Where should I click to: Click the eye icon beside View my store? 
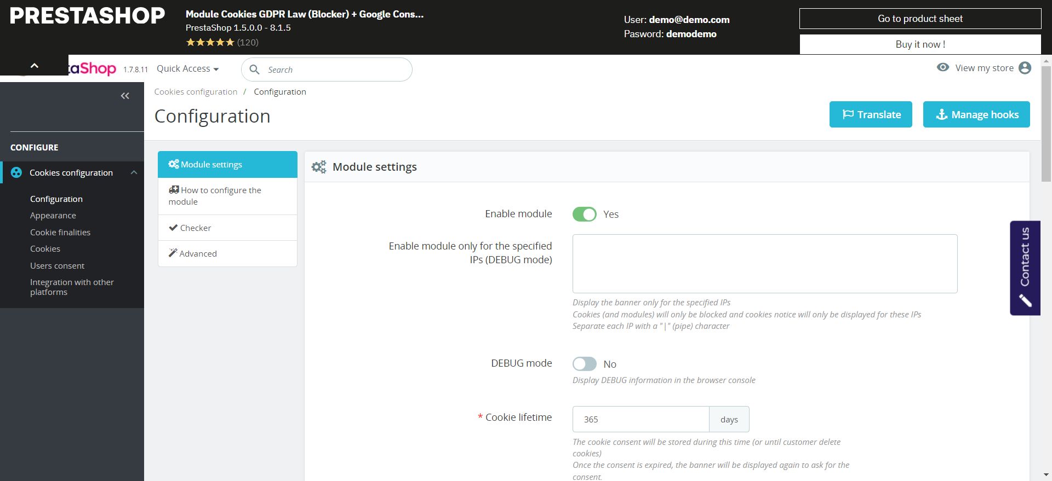(942, 67)
